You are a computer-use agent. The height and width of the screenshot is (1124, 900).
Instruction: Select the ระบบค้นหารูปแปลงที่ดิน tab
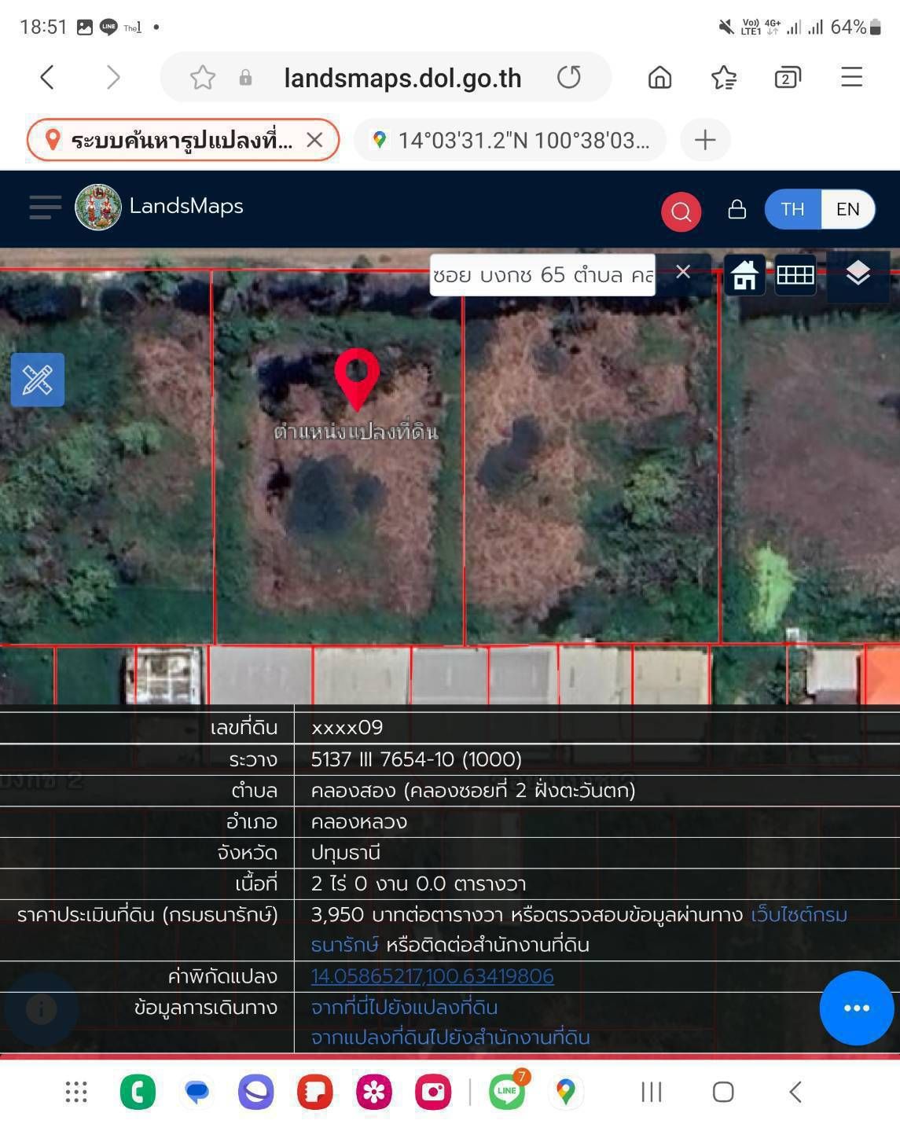183,140
